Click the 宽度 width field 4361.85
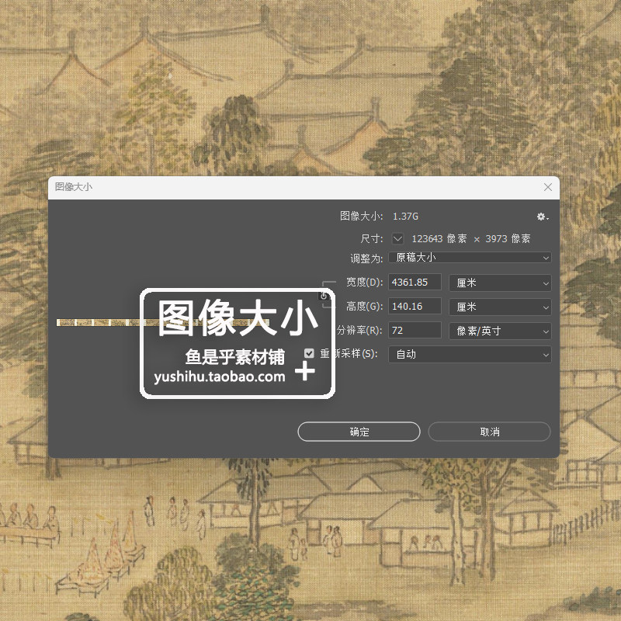The width and height of the screenshot is (621, 621). pyautogui.click(x=415, y=283)
